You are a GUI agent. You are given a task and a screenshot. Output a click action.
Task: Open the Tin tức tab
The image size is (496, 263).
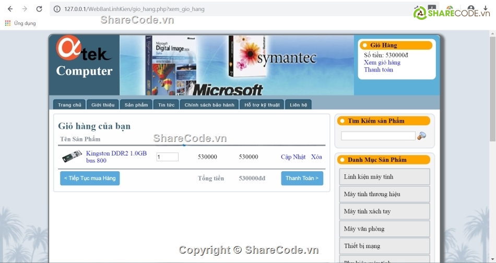click(167, 105)
